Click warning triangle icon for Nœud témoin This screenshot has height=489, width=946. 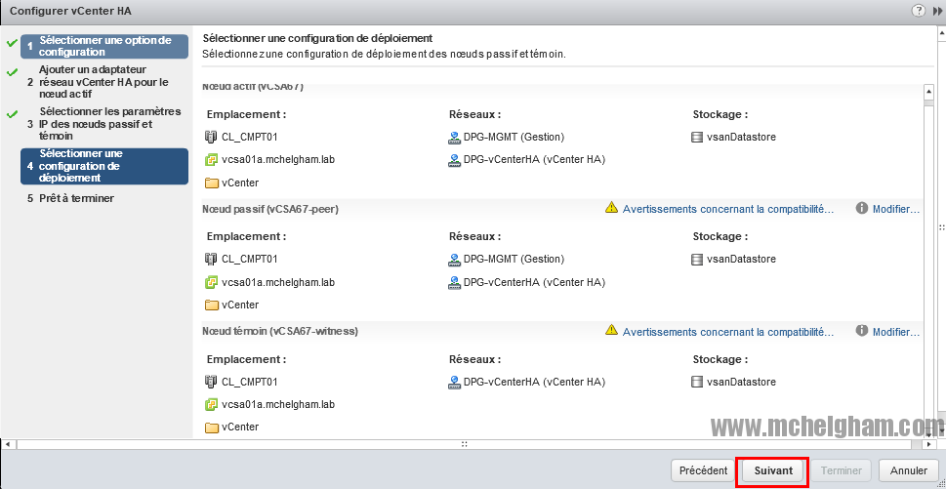pyautogui.click(x=612, y=331)
